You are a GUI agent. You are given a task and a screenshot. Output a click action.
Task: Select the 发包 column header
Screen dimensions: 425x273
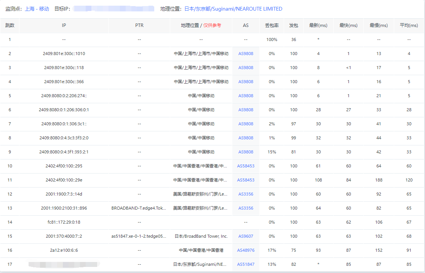294,25
